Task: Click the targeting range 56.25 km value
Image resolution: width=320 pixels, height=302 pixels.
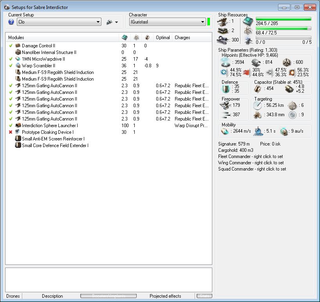Action: [275, 105]
